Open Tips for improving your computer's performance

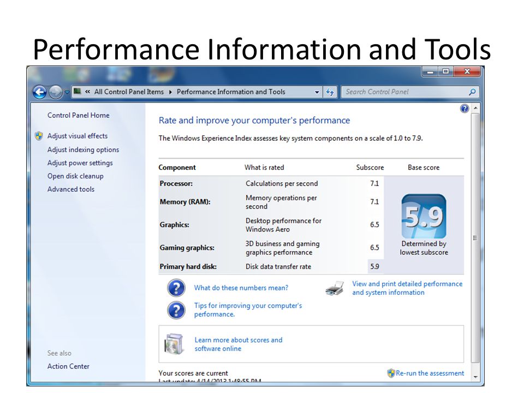[x=248, y=310]
